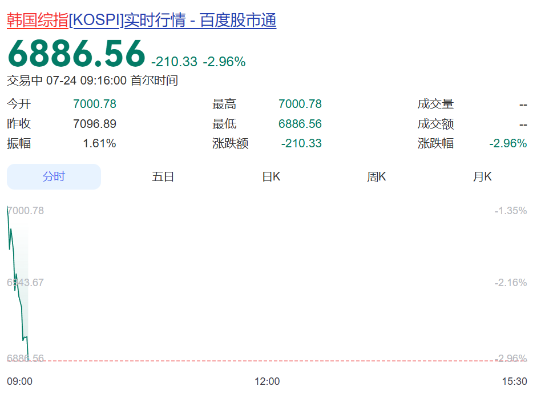This screenshot has height=394, width=541.
Task: Open the 韩国综指 KOSPI title link
Action: (x=142, y=20)
